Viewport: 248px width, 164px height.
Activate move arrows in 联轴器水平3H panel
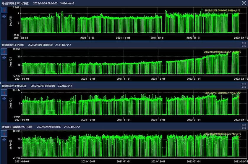point(4,58)
